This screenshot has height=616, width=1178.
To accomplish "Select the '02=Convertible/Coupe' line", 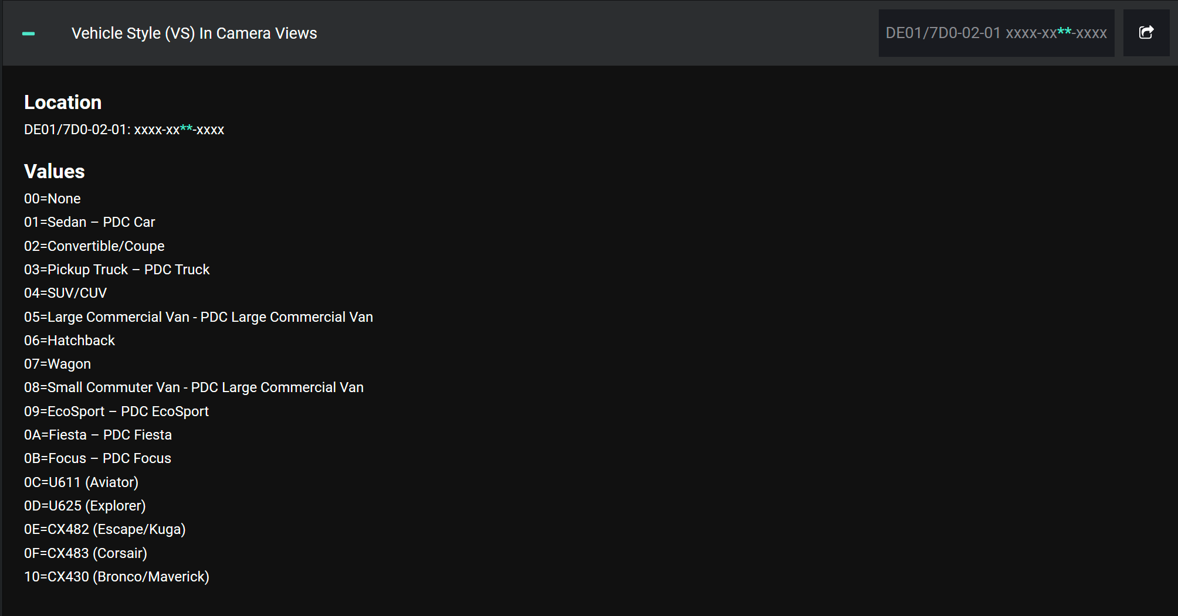I will [x=94, y=246].
